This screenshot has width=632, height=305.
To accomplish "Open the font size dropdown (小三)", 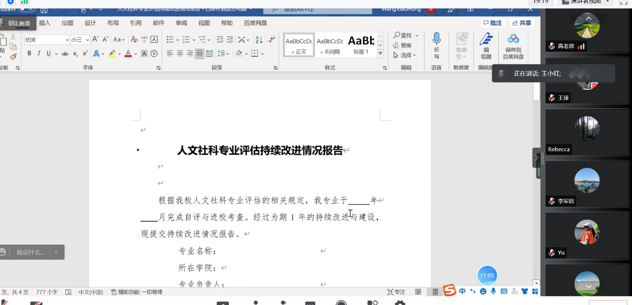I will pos(87,40).
